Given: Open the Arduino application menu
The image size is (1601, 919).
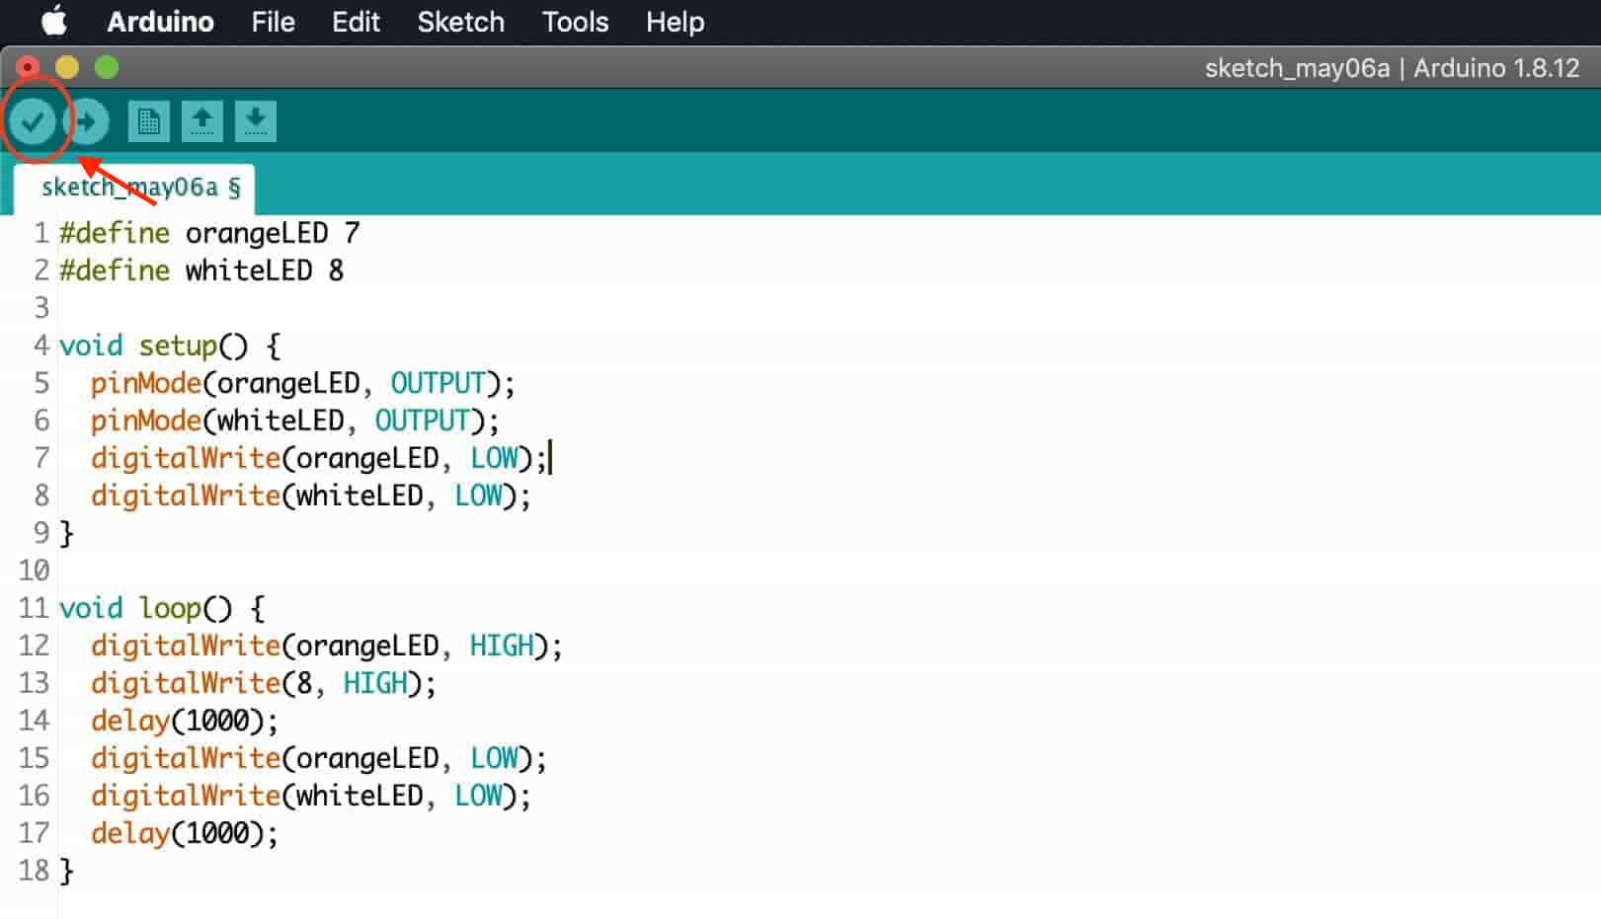Looking at the screenshot, I should [x=160, y=22].
